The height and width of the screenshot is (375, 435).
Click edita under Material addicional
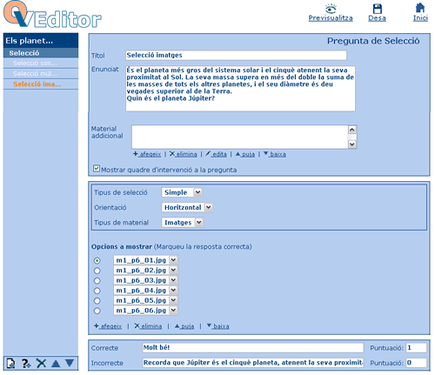coord(216,154)
